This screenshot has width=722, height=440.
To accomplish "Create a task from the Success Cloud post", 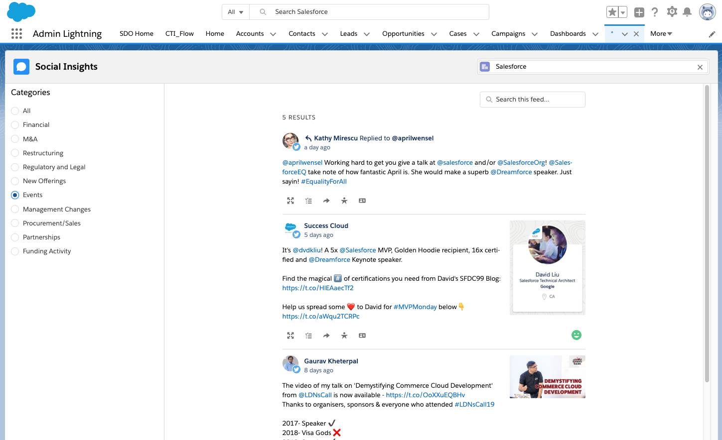I will [x=308, y=335].
